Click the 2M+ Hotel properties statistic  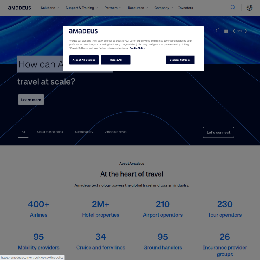click(x=101, y=209)
